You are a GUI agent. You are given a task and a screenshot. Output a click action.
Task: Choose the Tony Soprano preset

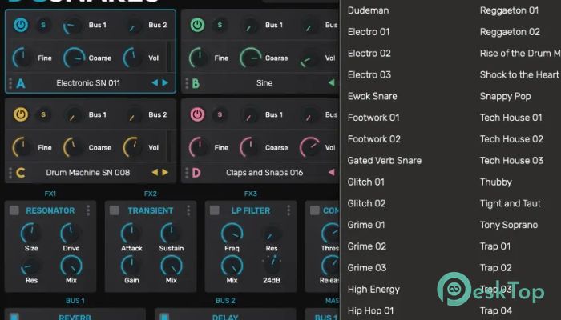509,225
